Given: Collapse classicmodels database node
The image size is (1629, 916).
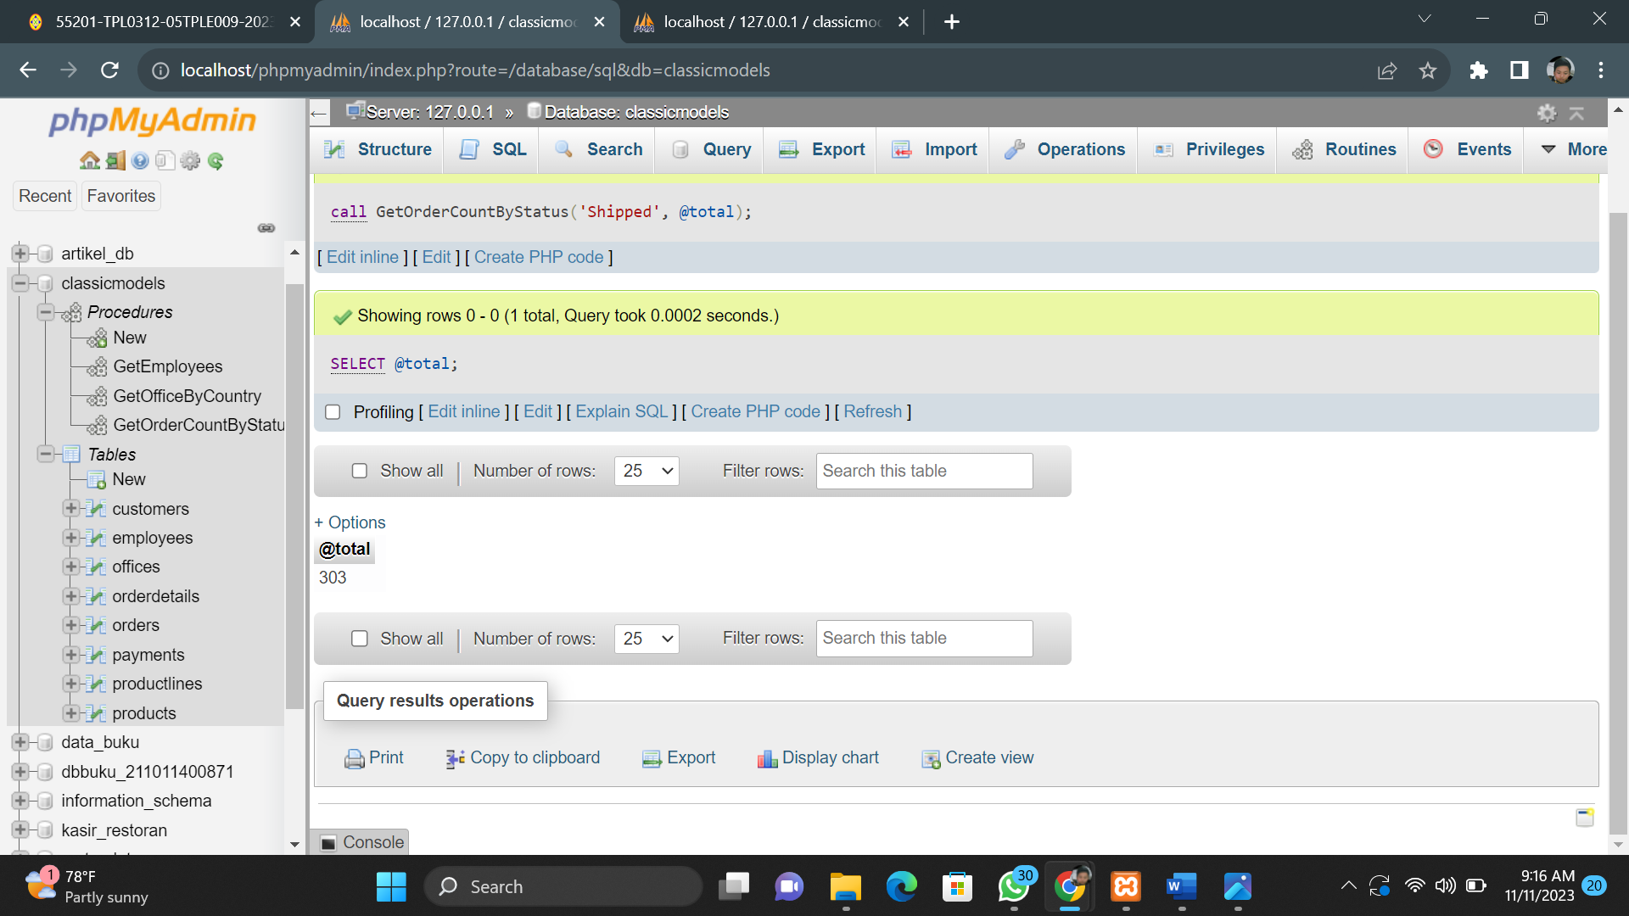Looking at the screenshot, I should pyautogui.click(x=20, y=283).
